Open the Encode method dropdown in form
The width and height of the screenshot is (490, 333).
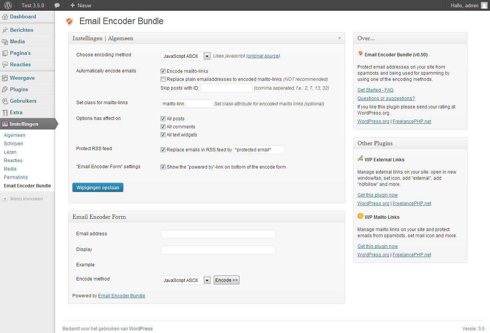(x=186, y=280)
